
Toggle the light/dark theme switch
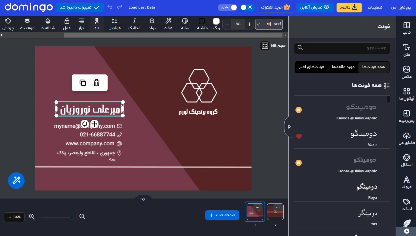(247, 7)
